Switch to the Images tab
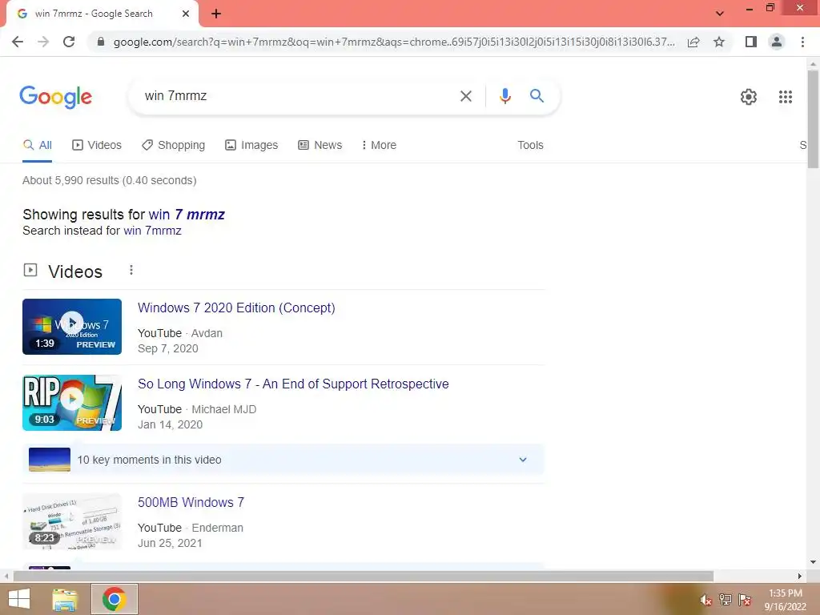The width and height of the screenshot is (820, 615). [x=251, y=145]
